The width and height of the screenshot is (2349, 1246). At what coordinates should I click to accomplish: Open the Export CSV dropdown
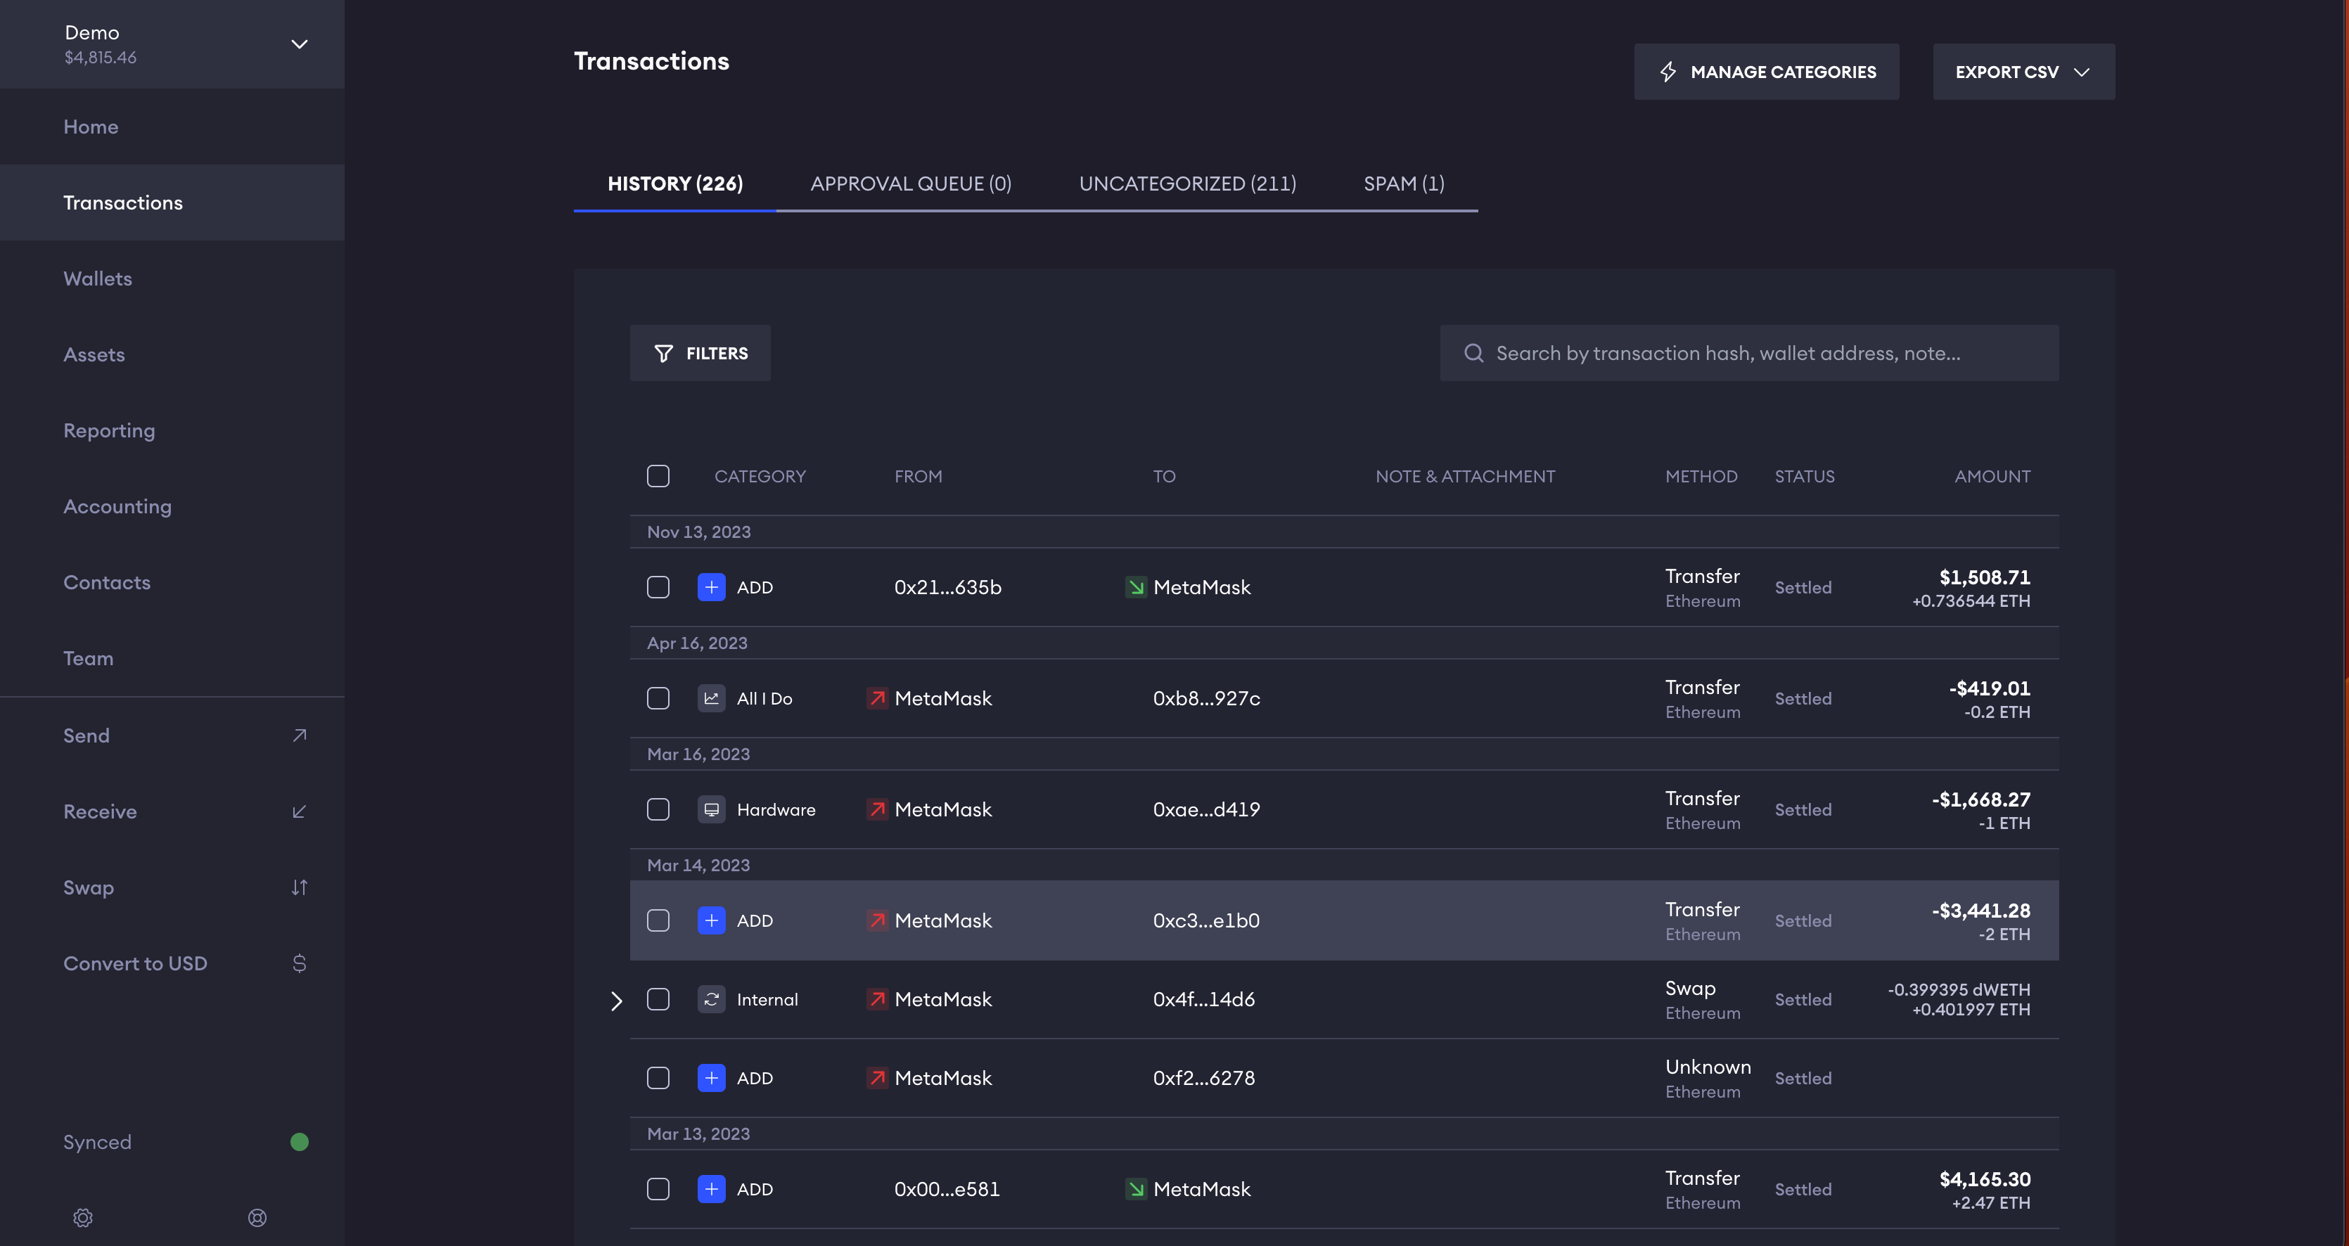(x=2023, y=72)
